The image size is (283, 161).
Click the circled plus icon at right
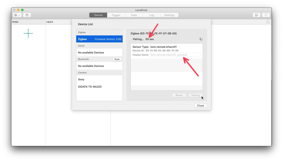point(268,22)
